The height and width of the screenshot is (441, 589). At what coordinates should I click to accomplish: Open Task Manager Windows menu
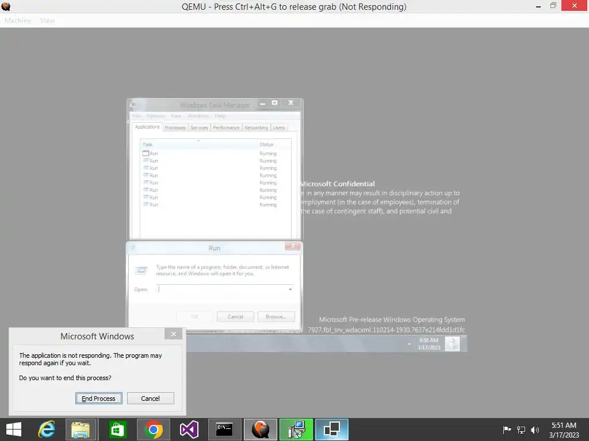pos(198,116)
